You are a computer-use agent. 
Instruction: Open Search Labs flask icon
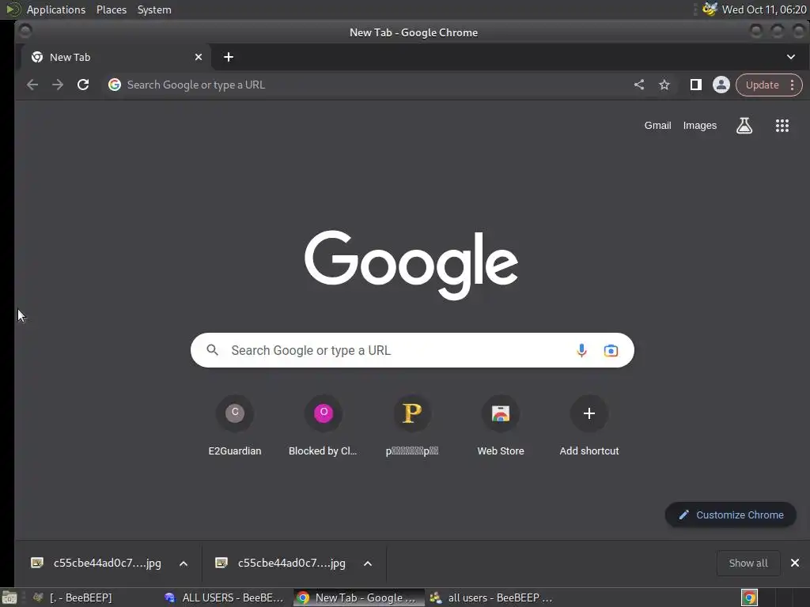pyautogui.click(x=744, y=126)
